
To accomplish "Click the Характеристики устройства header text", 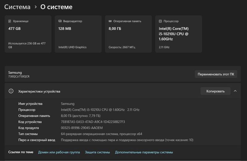I will click(39, 91).
